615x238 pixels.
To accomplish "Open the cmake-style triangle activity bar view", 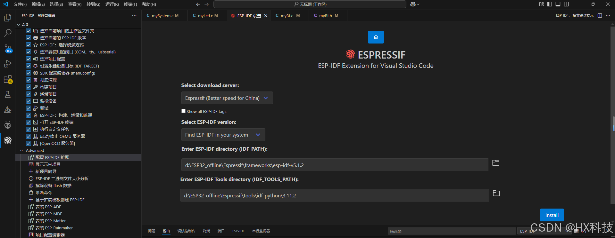I will [x=8, y=110].
